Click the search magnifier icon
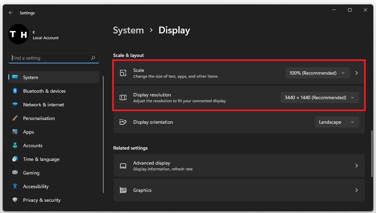The width and height of the screenshot is (376, 213). [93, 58]
